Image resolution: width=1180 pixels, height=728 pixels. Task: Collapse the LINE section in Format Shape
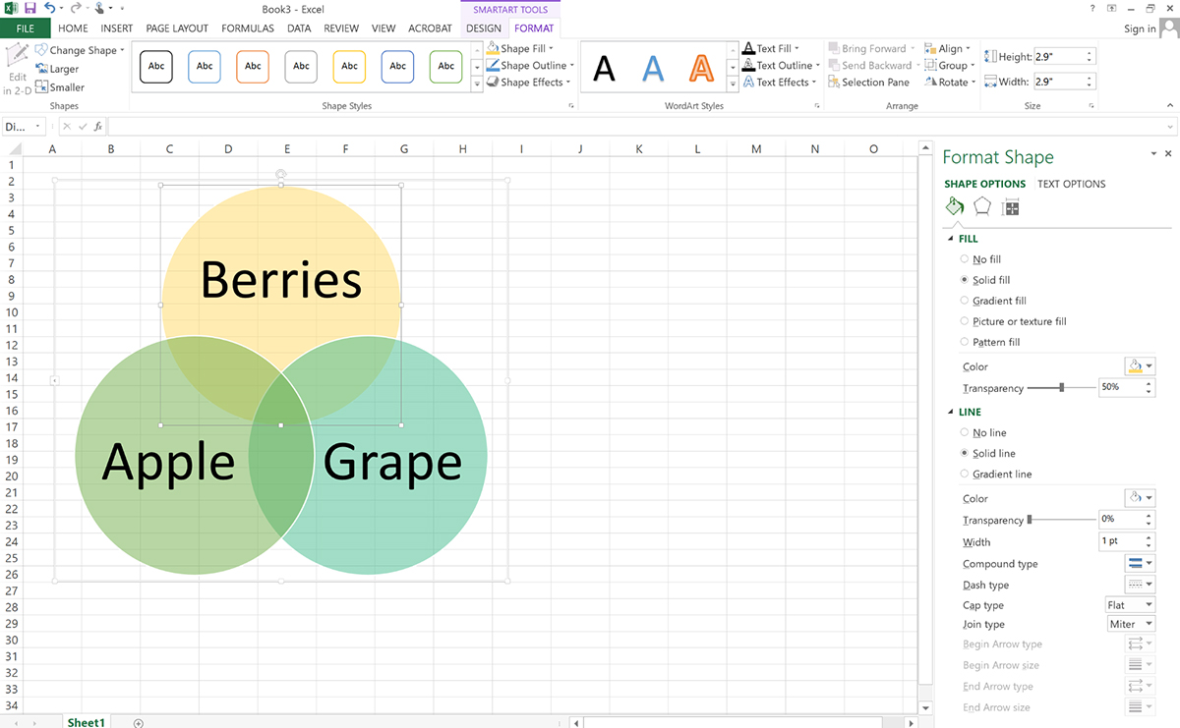point(948,412)
